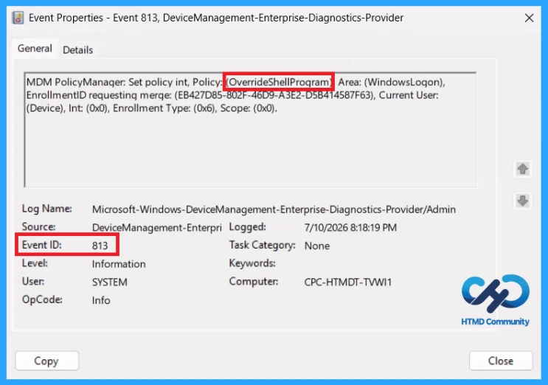Click the OpCode value Info
Screen dimensions: 548x385
click(x=101, y=300)
